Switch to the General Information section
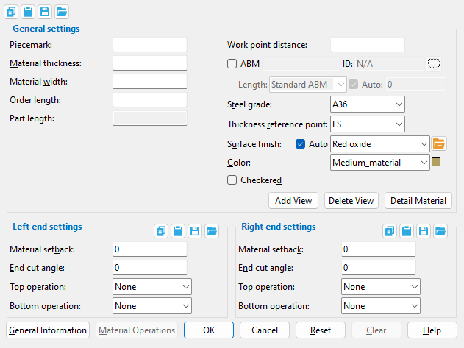Viewport: 464px width, 348px height. [x=48, y=330]
